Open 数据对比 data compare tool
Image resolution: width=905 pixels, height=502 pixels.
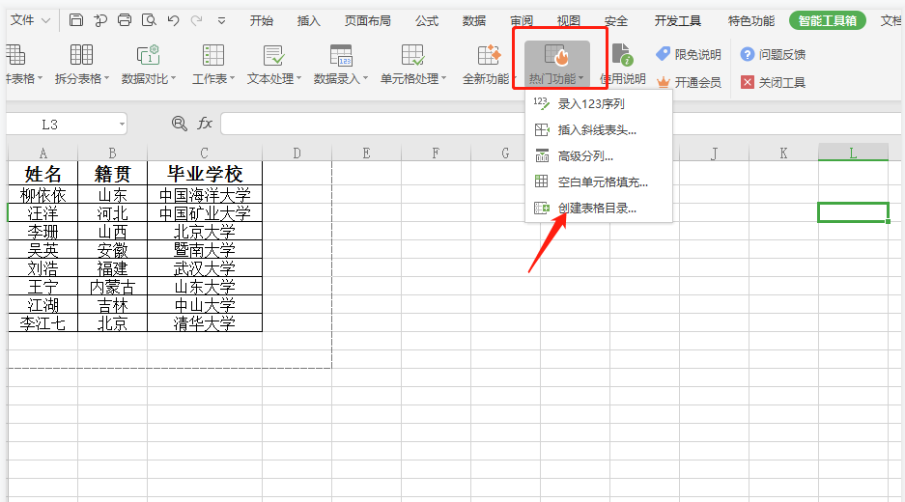[x=149, y=64]
